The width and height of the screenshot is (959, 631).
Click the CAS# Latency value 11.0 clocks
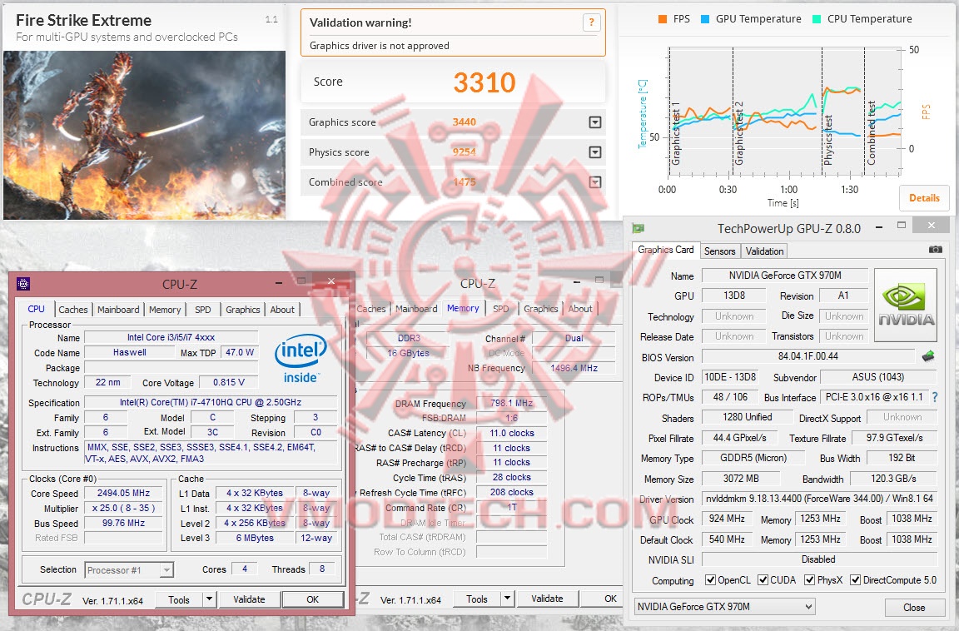point(511,433)
